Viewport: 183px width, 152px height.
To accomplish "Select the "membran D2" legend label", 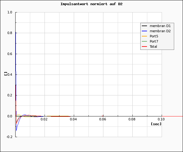I will (x=160, y=31).
